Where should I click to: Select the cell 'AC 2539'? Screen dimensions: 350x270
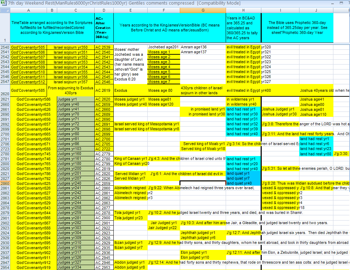tap(104, 47)
